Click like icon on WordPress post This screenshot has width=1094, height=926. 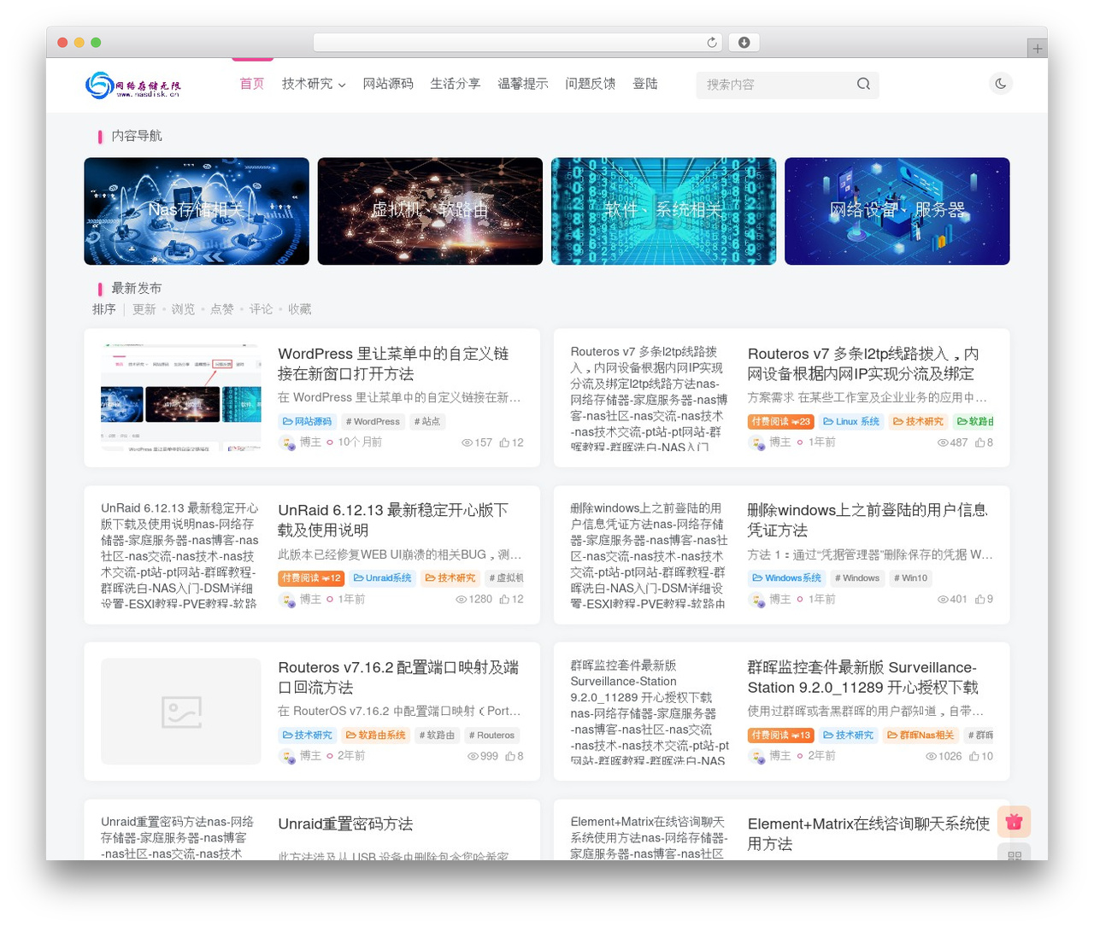(x=504, y=442)
